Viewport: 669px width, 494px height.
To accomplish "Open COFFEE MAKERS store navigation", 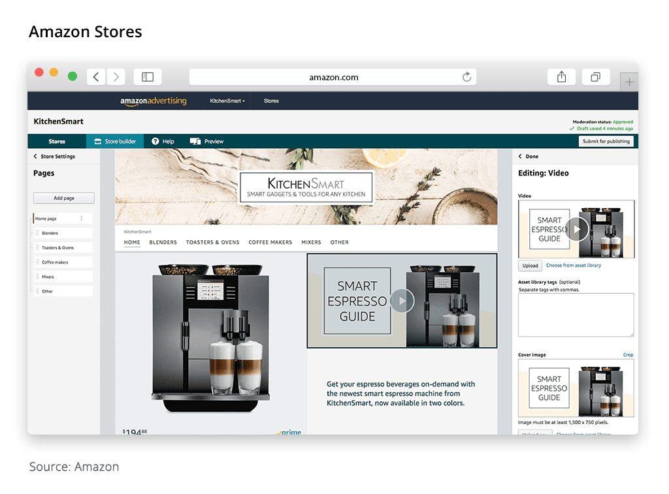I will 270,242.
